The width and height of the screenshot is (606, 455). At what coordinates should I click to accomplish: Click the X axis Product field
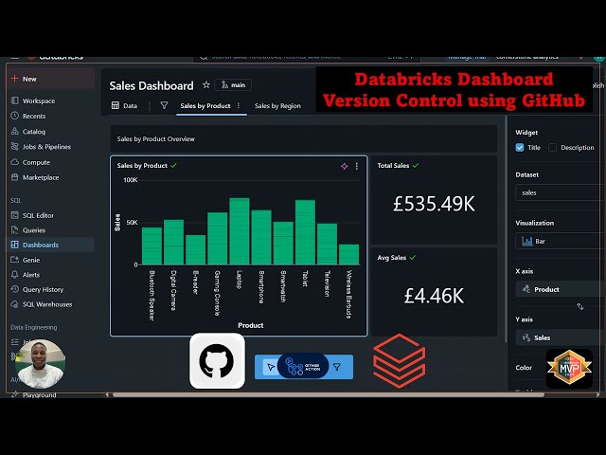(561, 289)
